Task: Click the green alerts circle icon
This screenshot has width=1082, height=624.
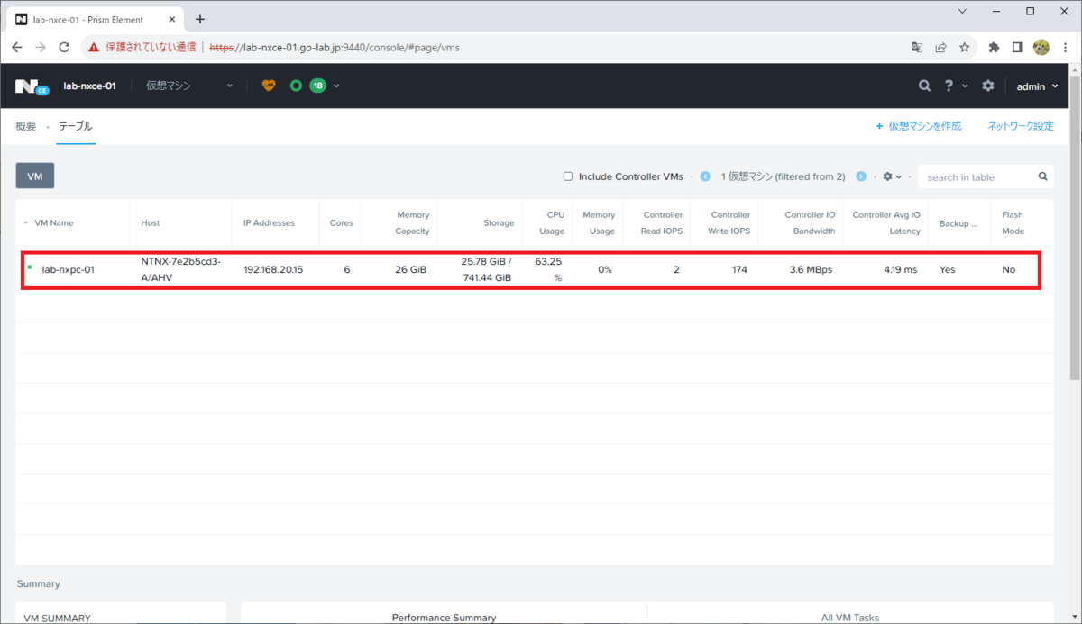Action: click(x=296, y=86)
